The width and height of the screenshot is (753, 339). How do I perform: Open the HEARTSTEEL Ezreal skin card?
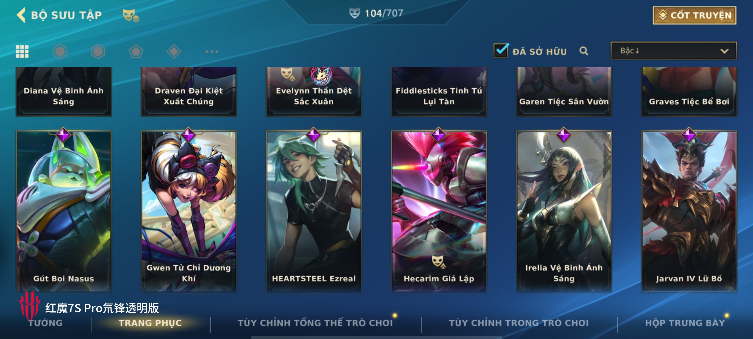coord(314,212)
